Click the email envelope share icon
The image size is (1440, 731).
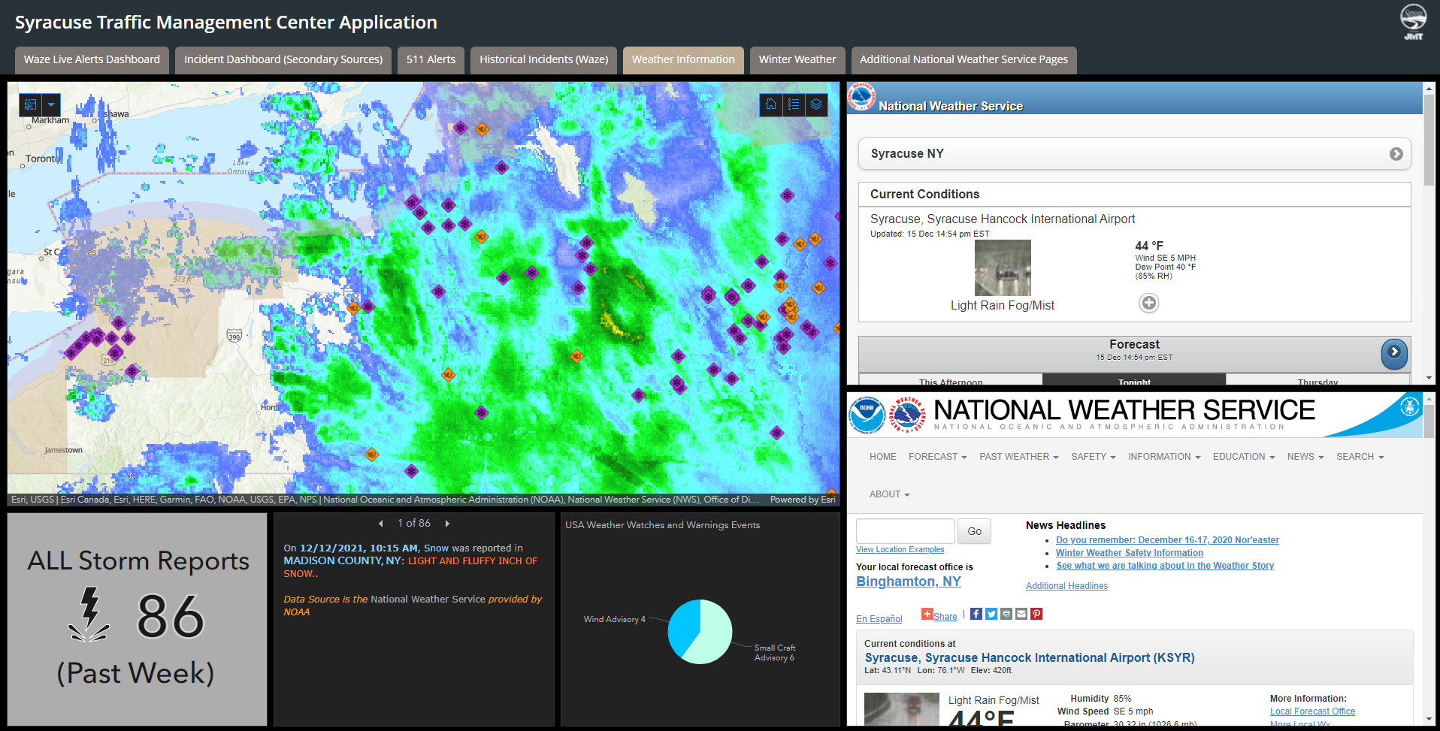[1021, 614]
